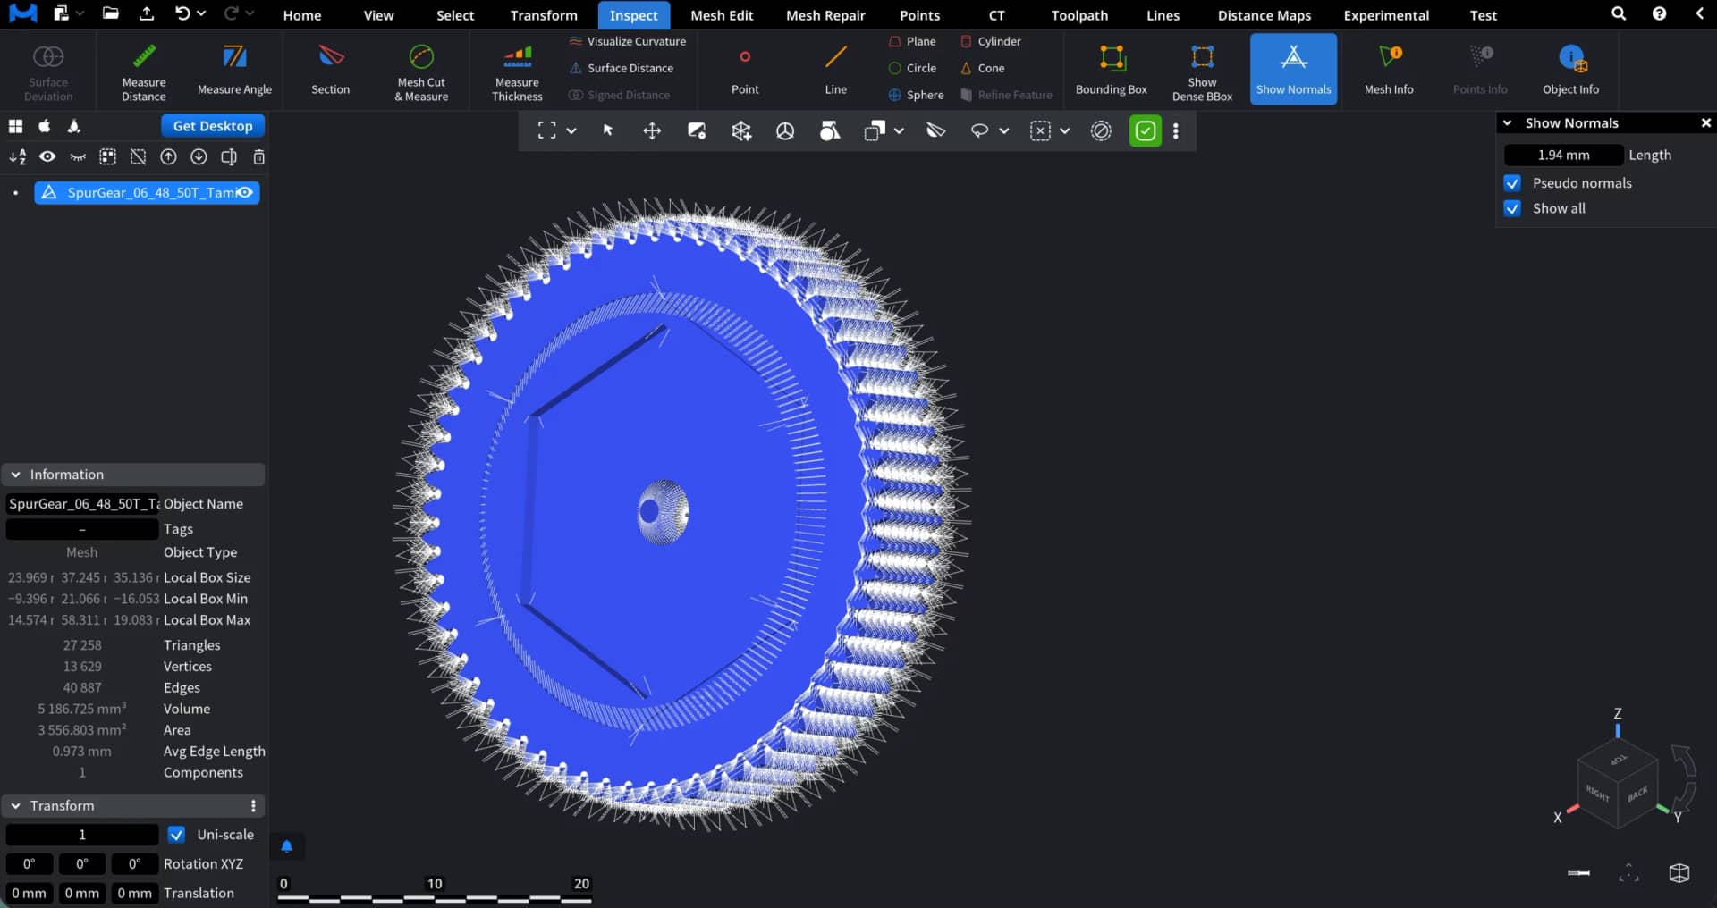The height and width of the screenshot is (908, 1717).
Task: Move selected object up in list
Action: click(x=168, y=157)
